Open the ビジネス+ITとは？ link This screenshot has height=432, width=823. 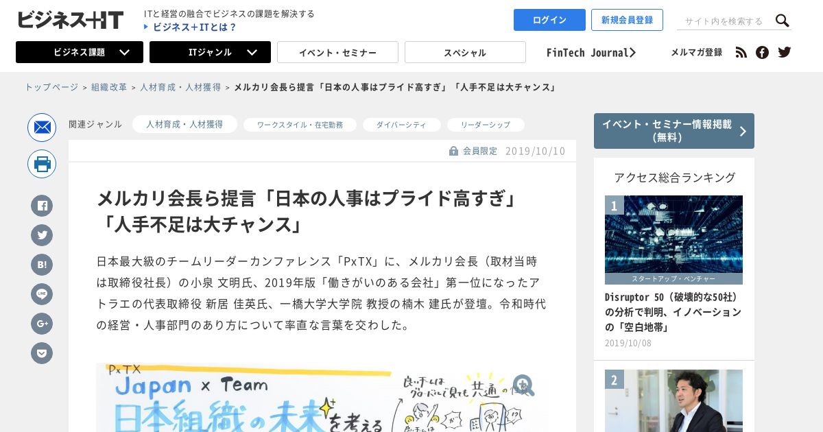tap(190, 27)
